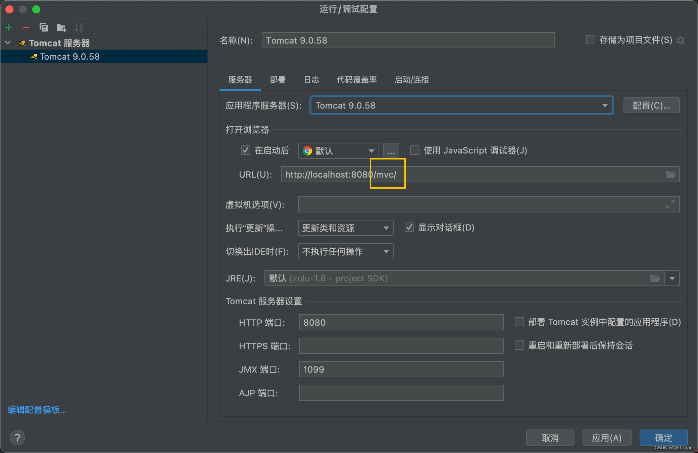Click the folder icon in URL field

pos(670,175)
